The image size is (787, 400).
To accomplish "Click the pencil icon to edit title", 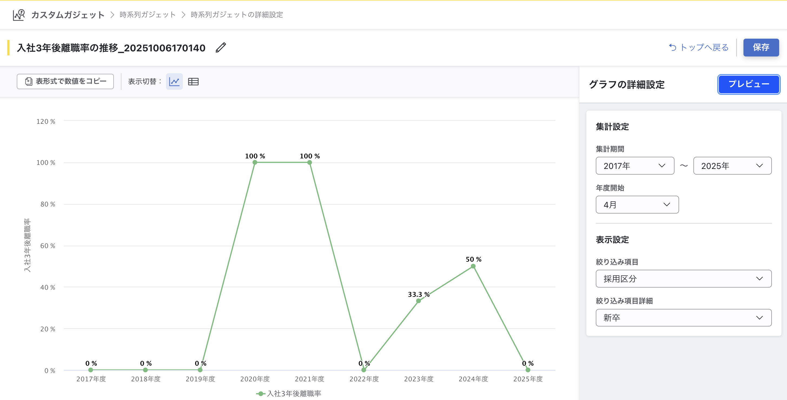I will 221,48.
